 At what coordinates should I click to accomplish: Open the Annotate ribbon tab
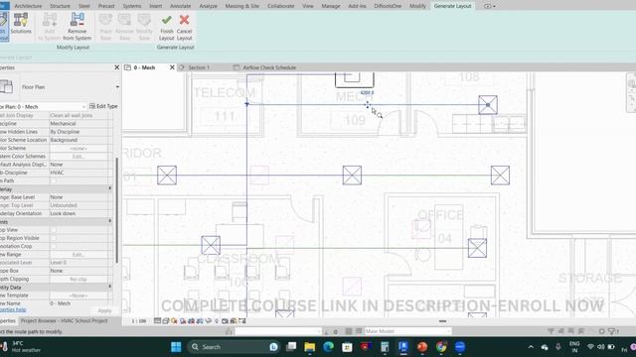180,6
